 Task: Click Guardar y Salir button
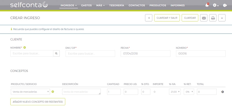167,18
